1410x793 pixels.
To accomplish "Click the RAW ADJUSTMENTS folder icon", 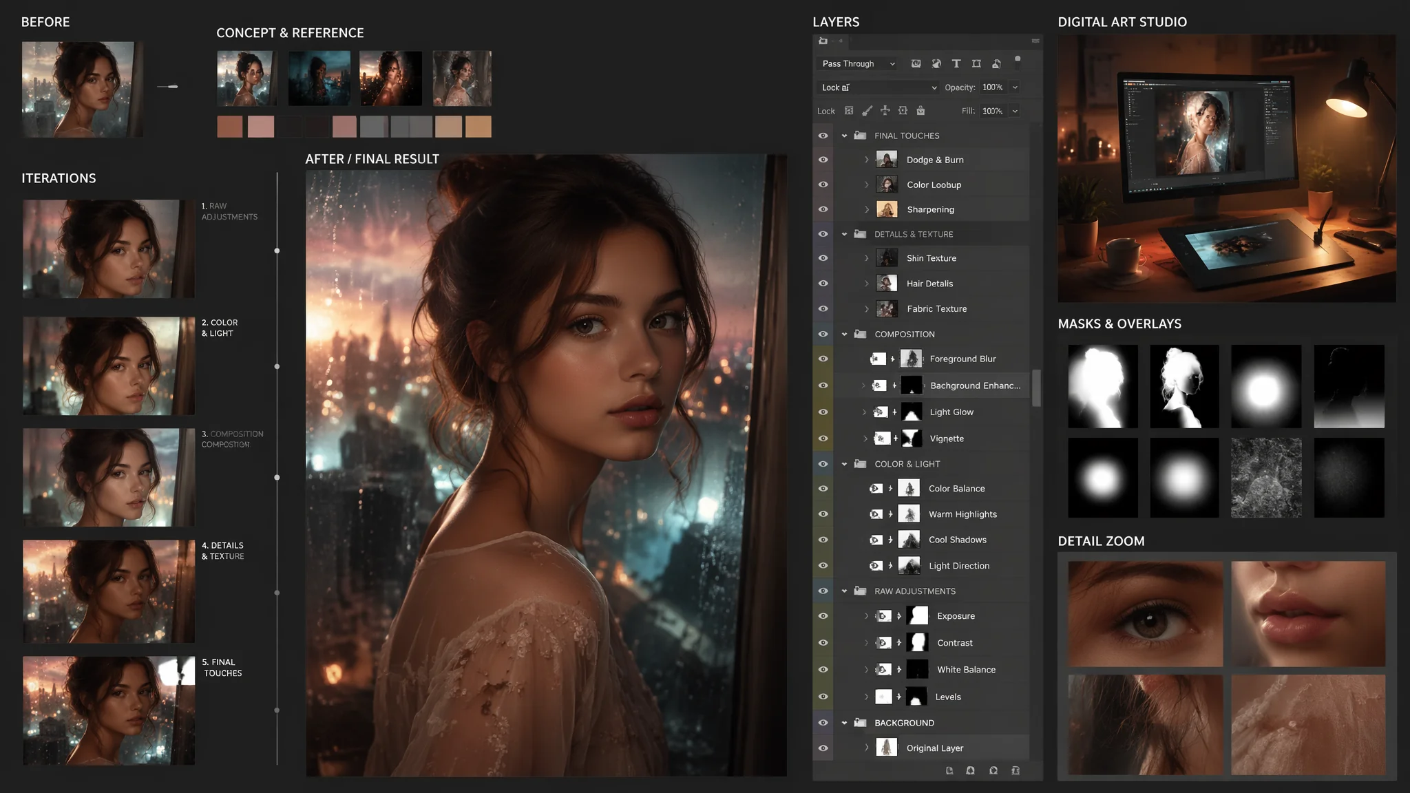I will click(x=860, y=591).
